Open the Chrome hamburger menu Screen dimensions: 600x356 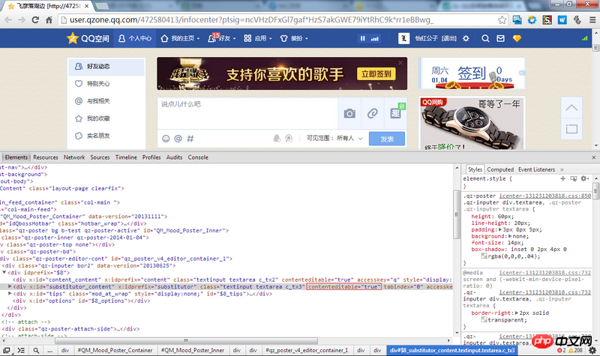(x=592, y=20)
